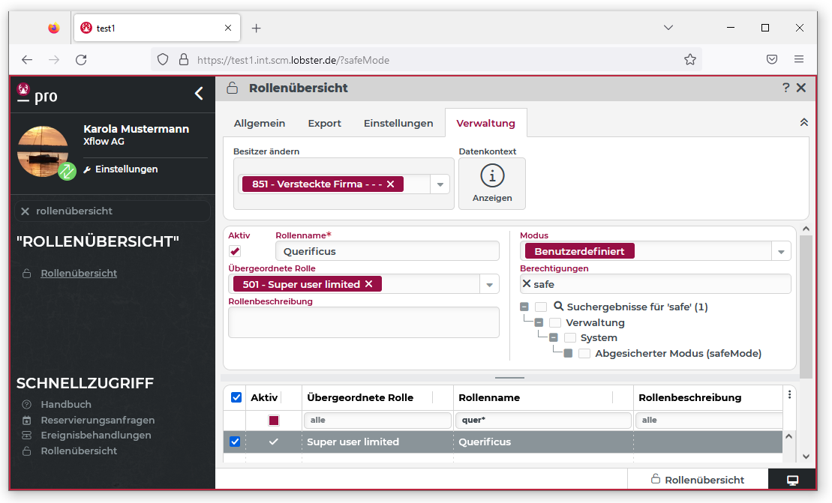Open the Modus dropdown
Screen dimensions: 832x503
click(781, 252)
